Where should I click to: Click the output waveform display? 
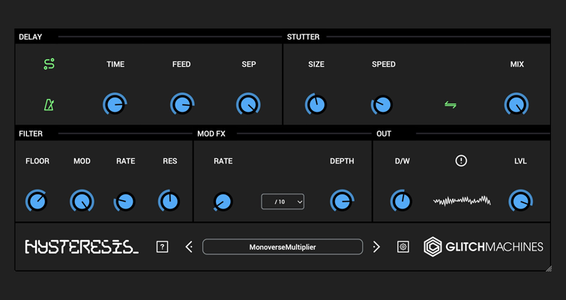[462, 201]
